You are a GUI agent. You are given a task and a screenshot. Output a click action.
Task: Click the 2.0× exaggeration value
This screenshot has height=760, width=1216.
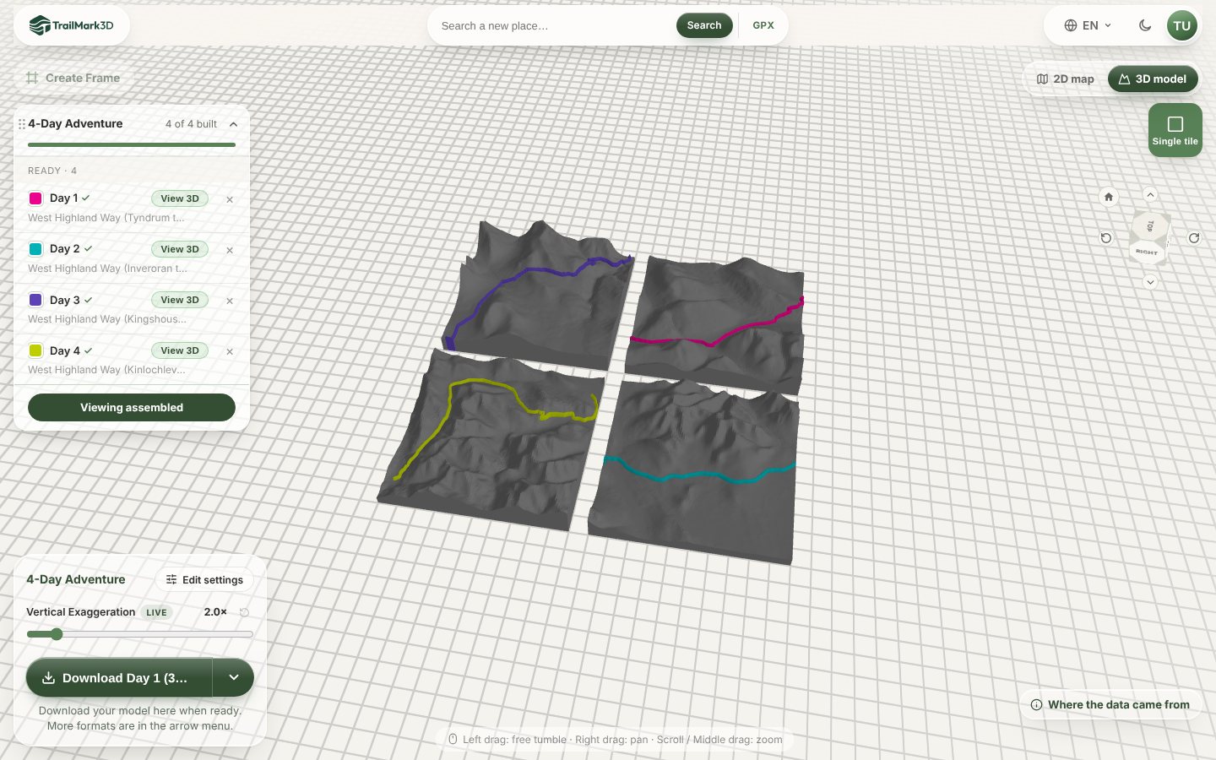[x=215, y=612]
